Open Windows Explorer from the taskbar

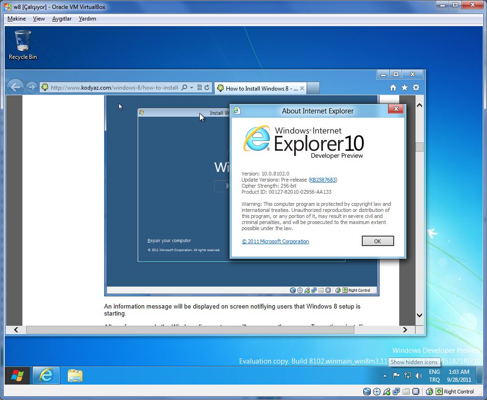75,376
